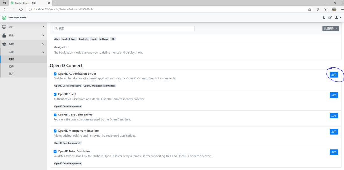
Task: Open browser profile avatar
Action: point(334,9)
